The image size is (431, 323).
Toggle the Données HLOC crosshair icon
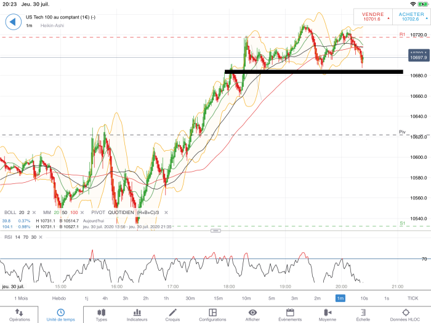point(406,313)
